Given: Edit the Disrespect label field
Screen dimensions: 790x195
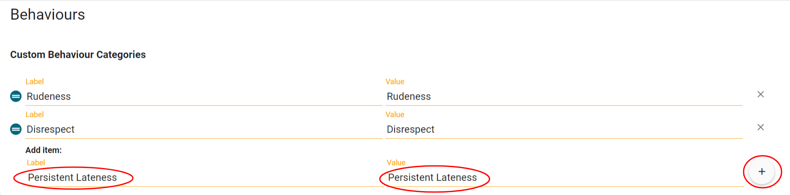Looking at the screenshot, I should point(203,130).
